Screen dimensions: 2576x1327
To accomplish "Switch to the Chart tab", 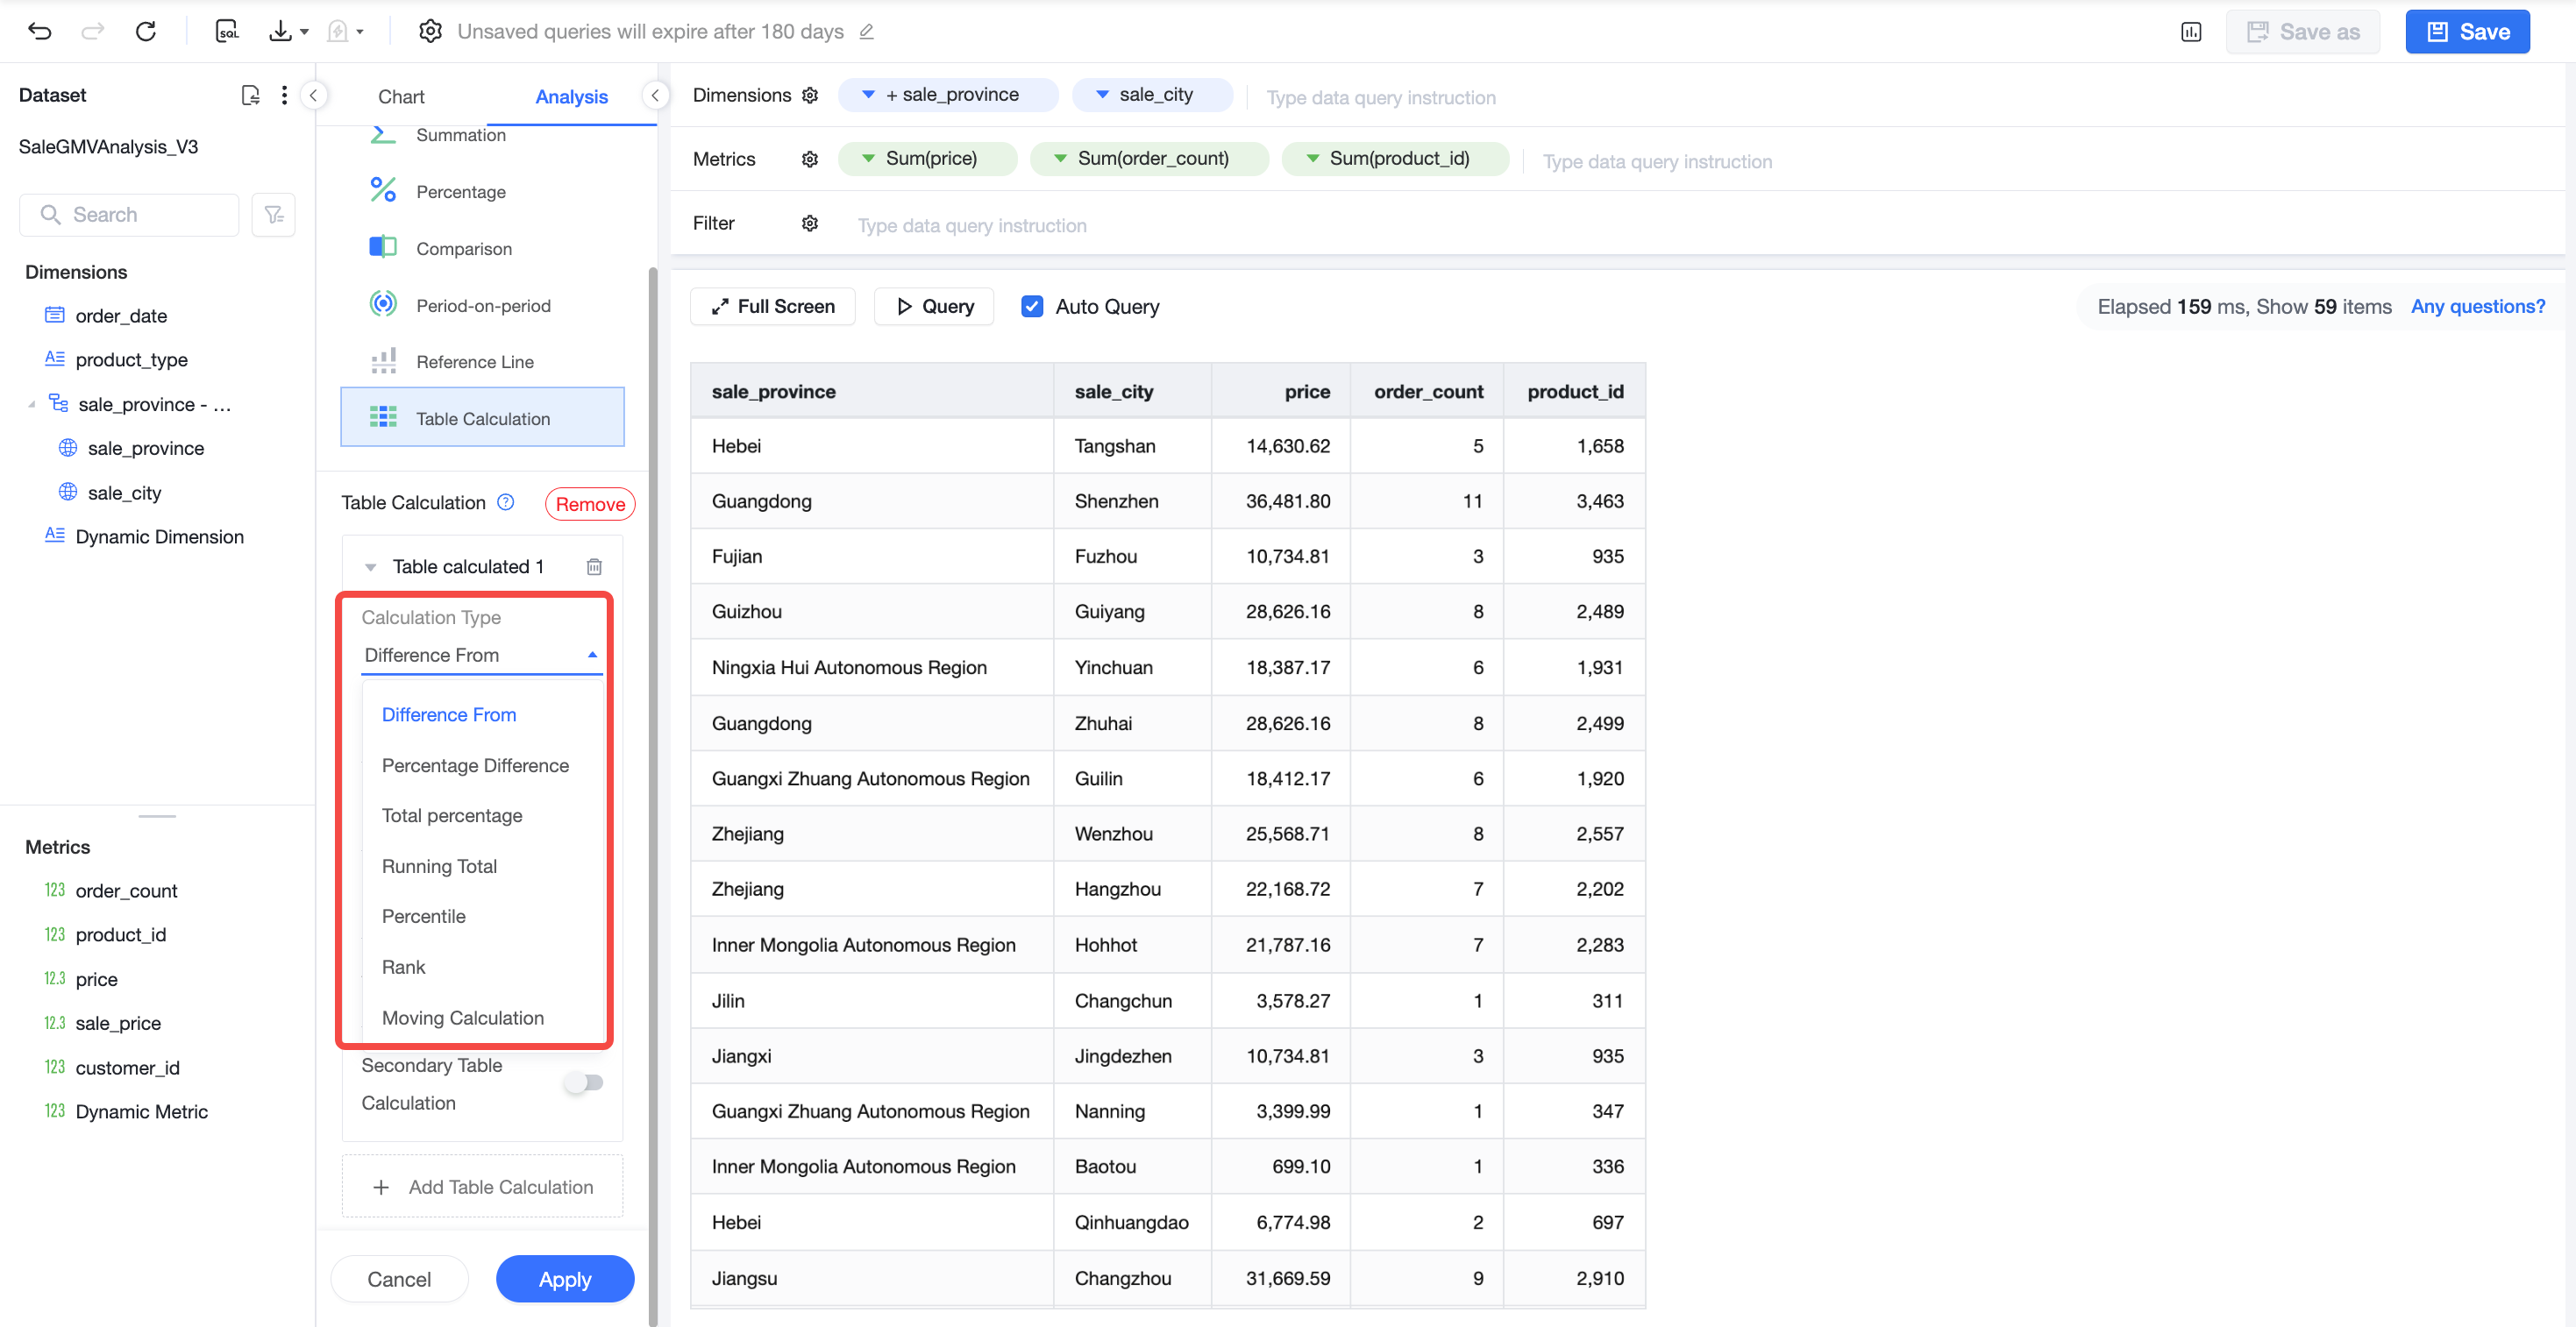I will (x=401, y=96).
